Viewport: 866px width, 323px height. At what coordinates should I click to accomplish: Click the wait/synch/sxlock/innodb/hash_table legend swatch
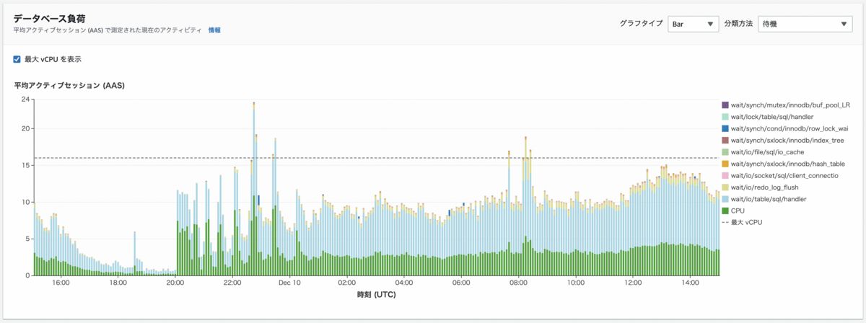tap(725, 164)
